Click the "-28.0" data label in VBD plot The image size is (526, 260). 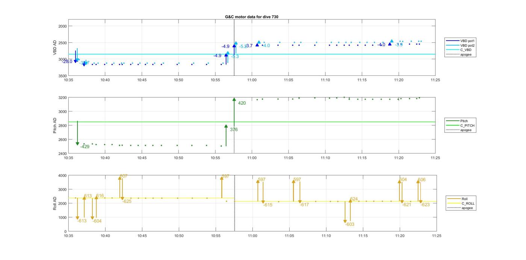pos(67,62)
